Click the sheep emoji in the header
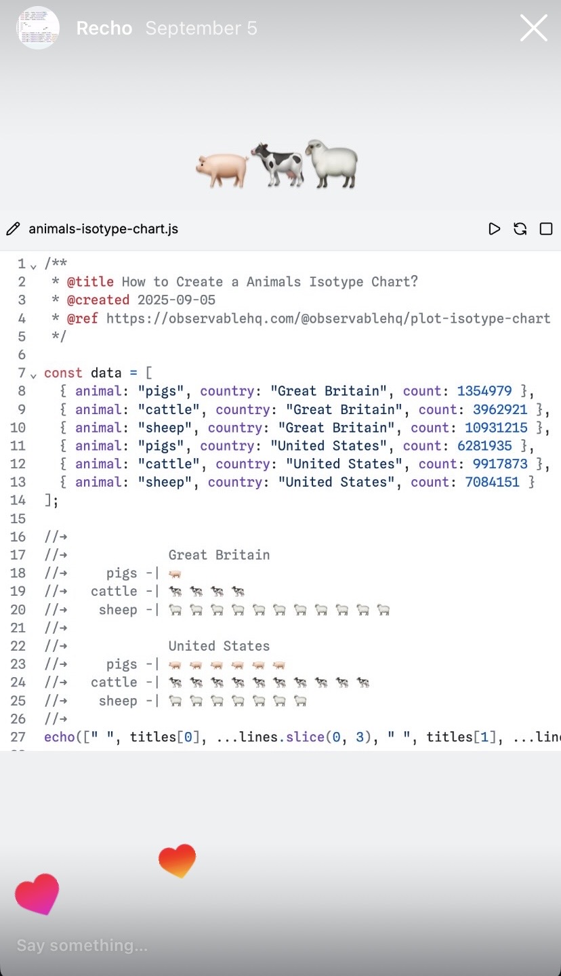 click(x=331, y=164)
